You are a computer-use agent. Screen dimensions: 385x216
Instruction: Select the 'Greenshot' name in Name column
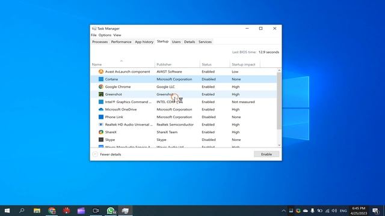pyautogui.click(x=114, y=94)
